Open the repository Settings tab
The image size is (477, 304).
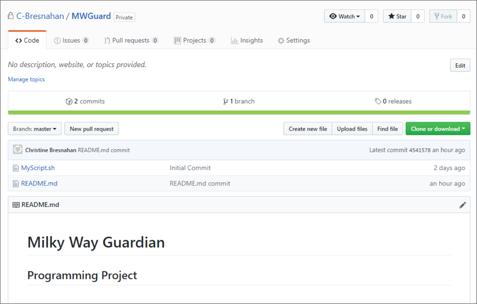(x=294, y=40)
